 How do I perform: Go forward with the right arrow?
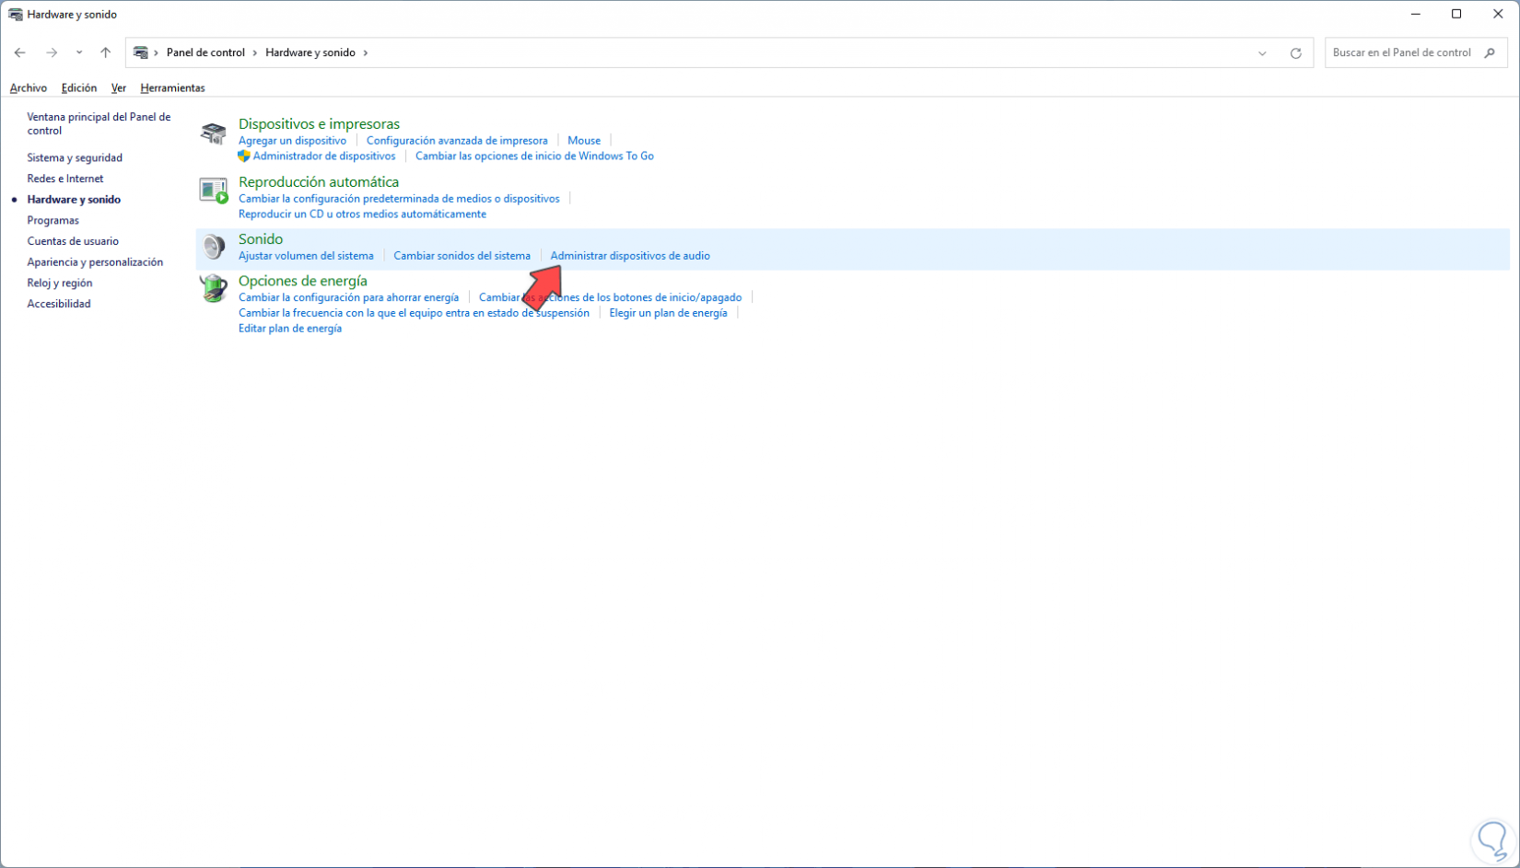click(52, 52)
